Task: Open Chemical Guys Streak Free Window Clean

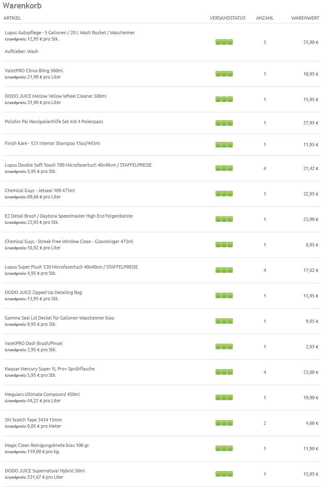Action: pos(69,241)
